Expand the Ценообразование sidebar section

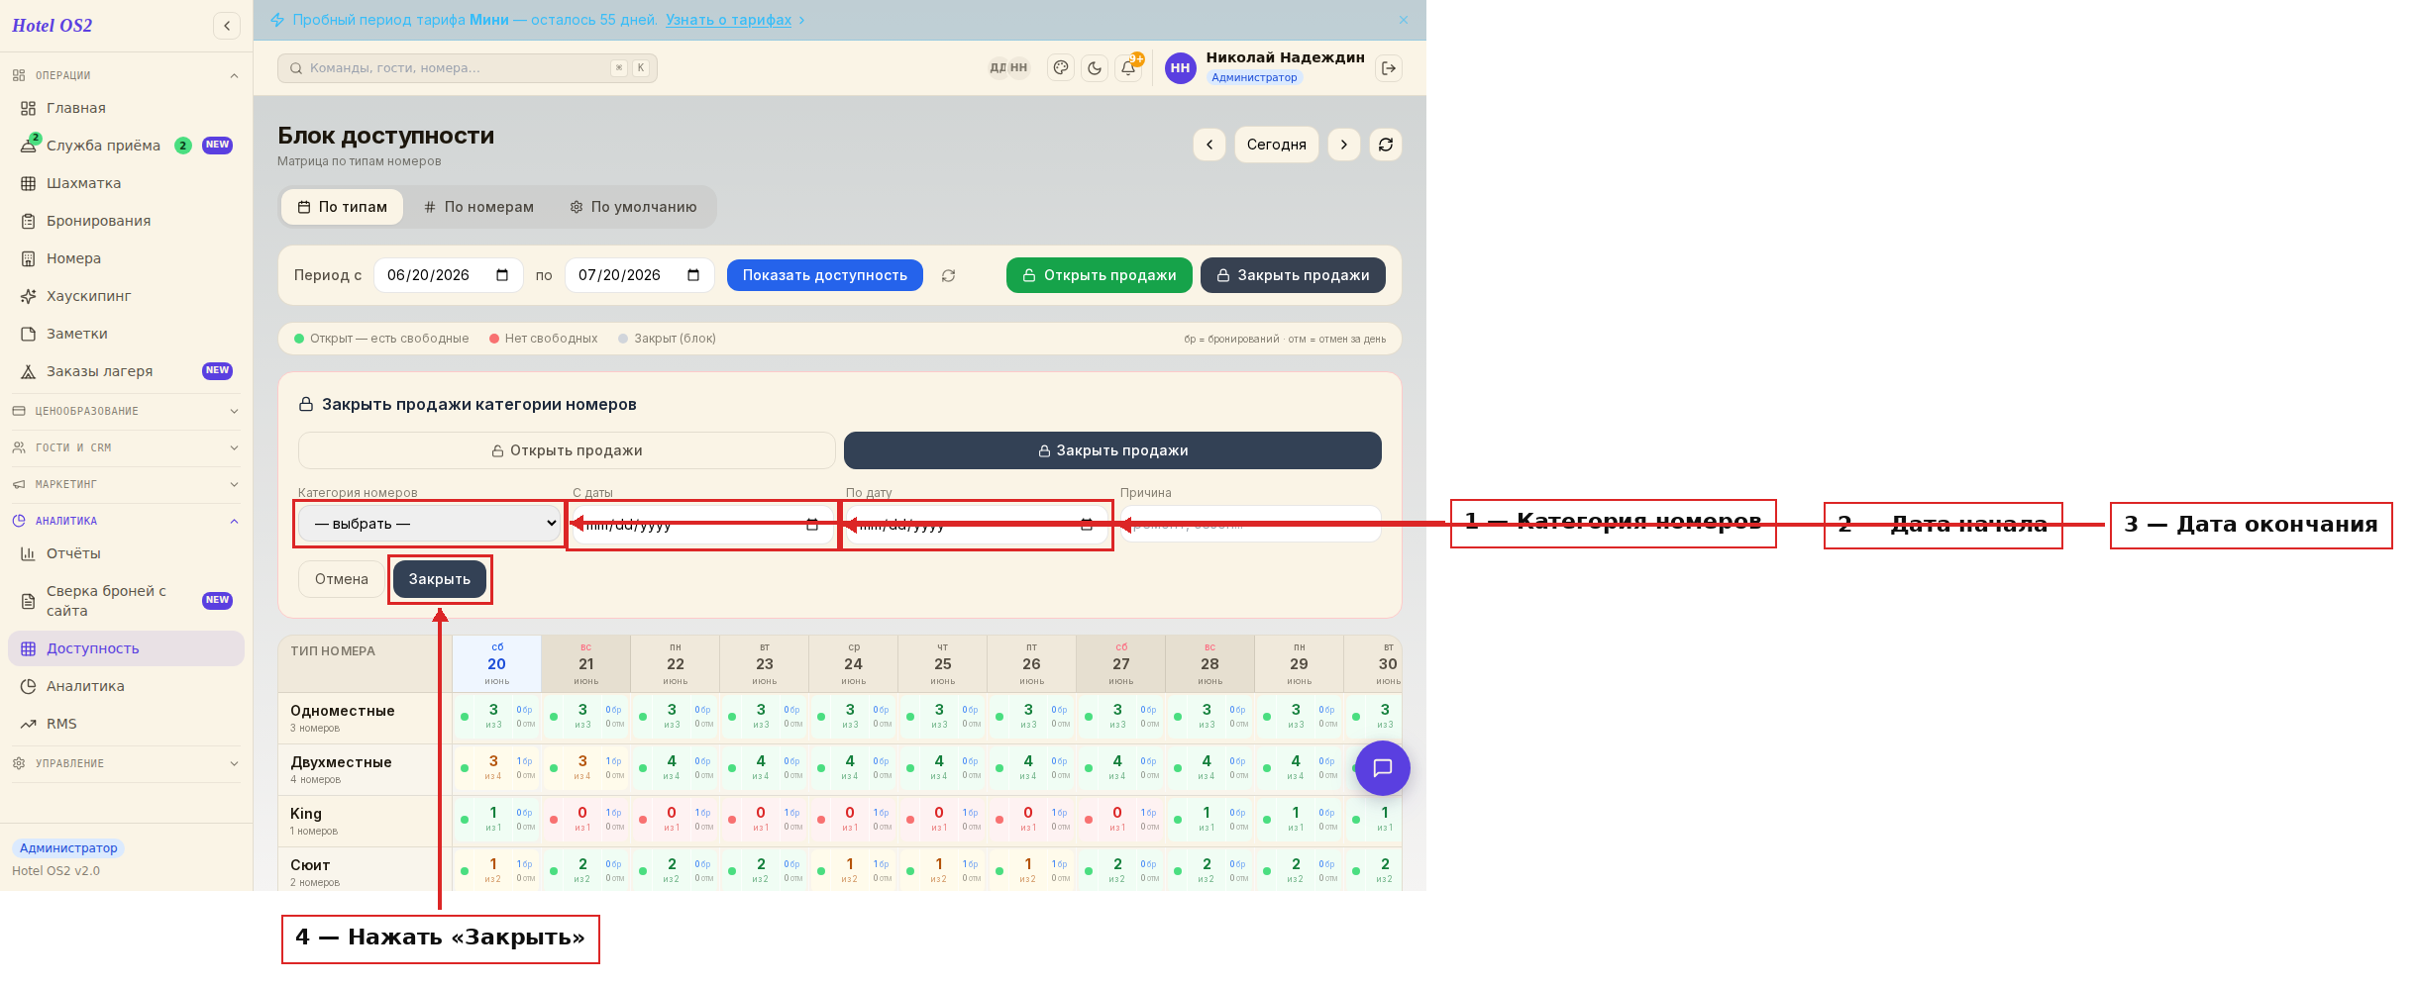[x=126, y=411]
